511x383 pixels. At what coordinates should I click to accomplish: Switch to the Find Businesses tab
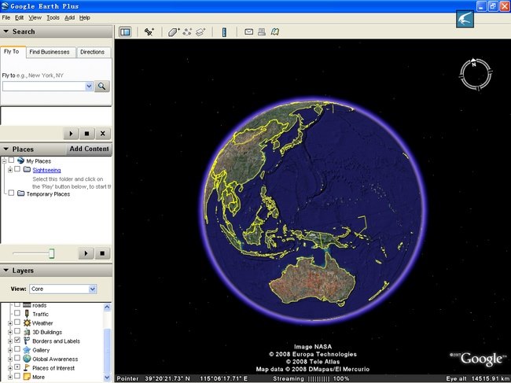click(x=50, y=52)
